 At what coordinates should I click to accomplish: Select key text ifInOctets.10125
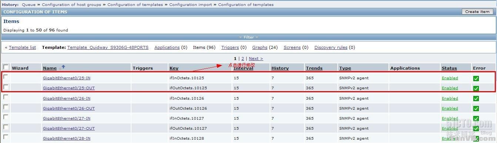187,78
